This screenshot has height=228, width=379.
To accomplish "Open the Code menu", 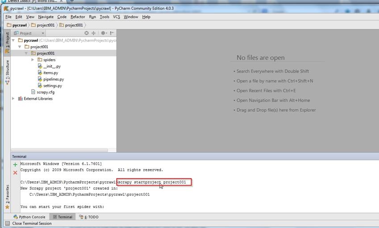I will point(62,17).
